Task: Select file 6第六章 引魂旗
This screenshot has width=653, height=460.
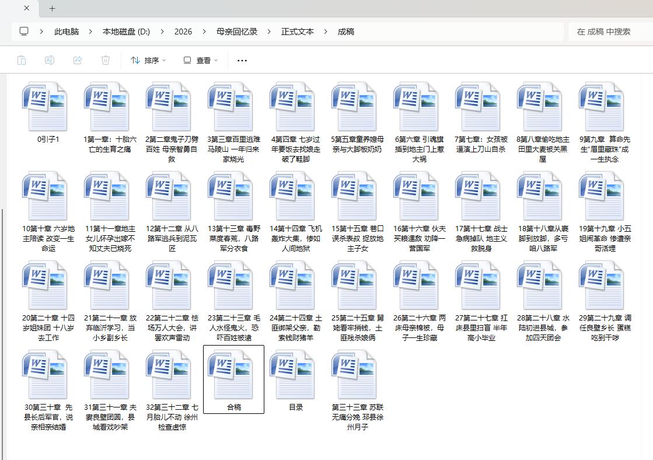Action: point(420,123)
